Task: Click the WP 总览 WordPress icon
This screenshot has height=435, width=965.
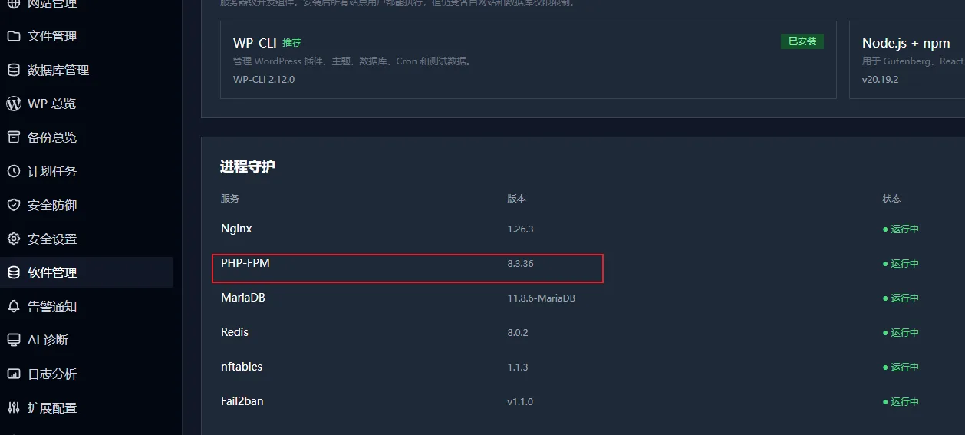Action: [13, 104]
